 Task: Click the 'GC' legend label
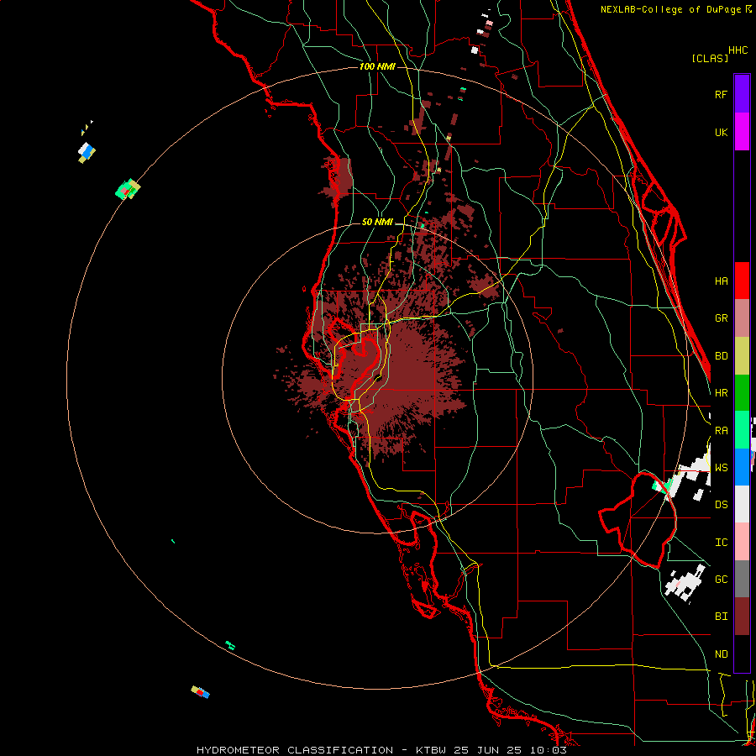721,580
